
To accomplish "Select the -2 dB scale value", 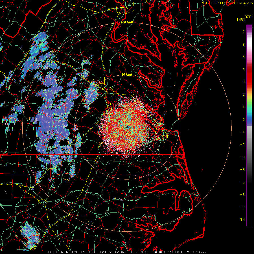I will point(242,145).
